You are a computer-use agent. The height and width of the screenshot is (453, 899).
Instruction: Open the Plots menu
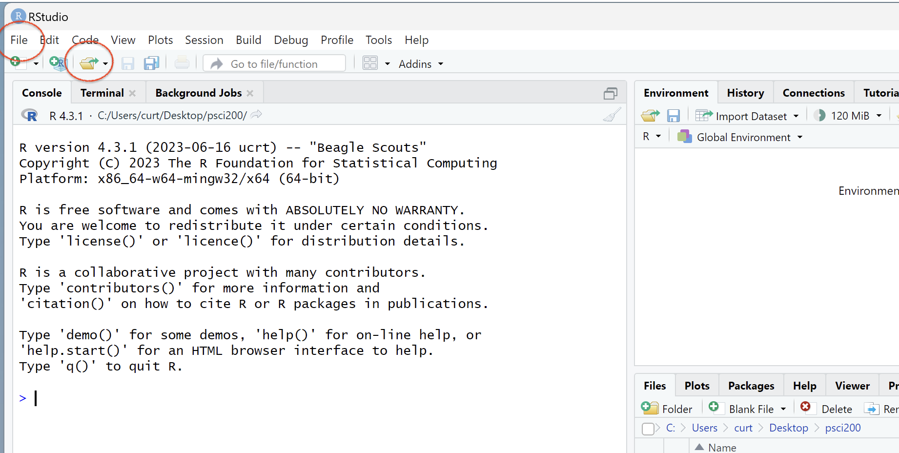tap(161, 40)
